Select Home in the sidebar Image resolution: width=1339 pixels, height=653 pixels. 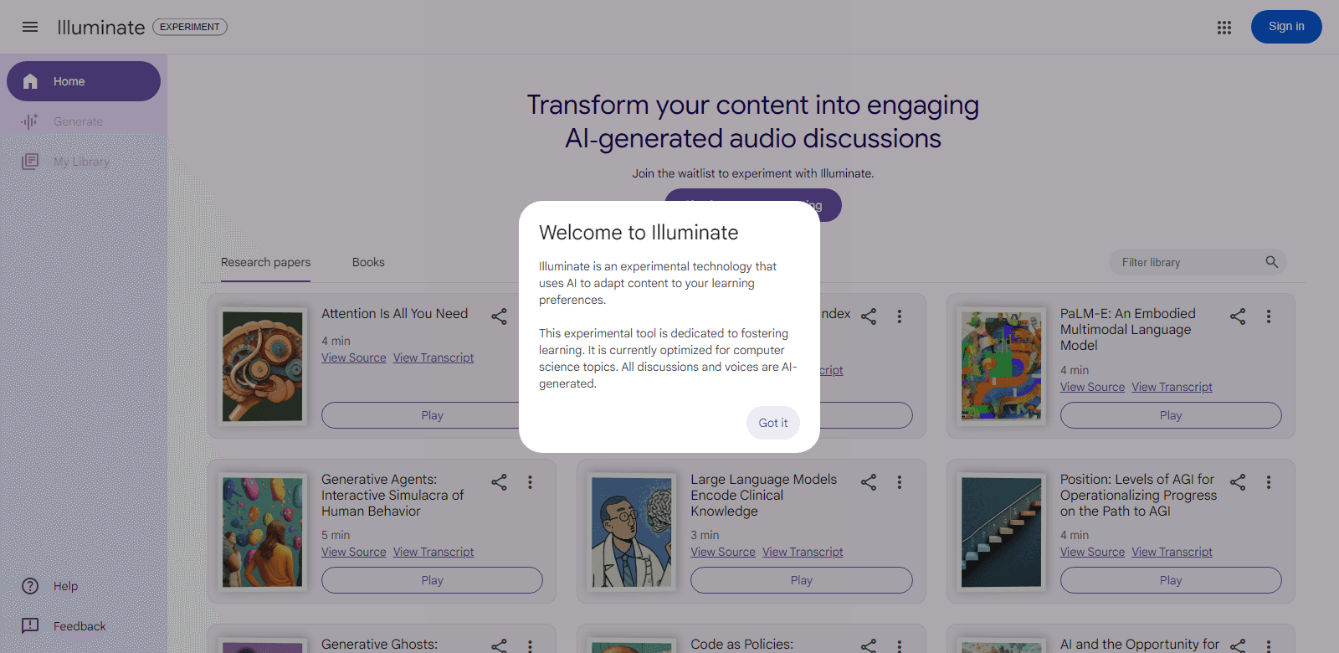coord(84,81)
